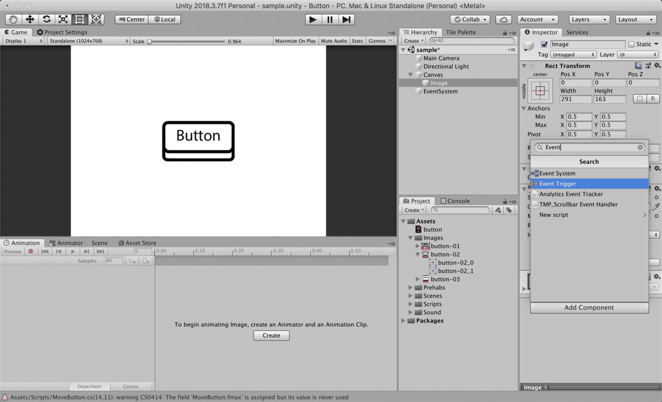Click the Step frame button
The width and height of the screenshot is (662, 402).
click(346, 19)
